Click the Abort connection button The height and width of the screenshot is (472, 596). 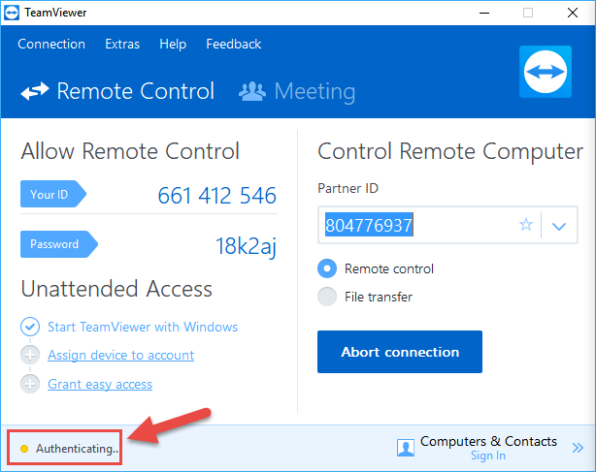[400, 352]
